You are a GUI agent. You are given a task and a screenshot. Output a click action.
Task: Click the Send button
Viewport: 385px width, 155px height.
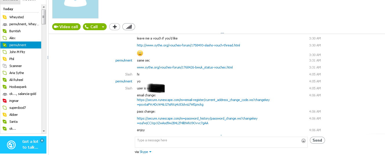point(317,140)
